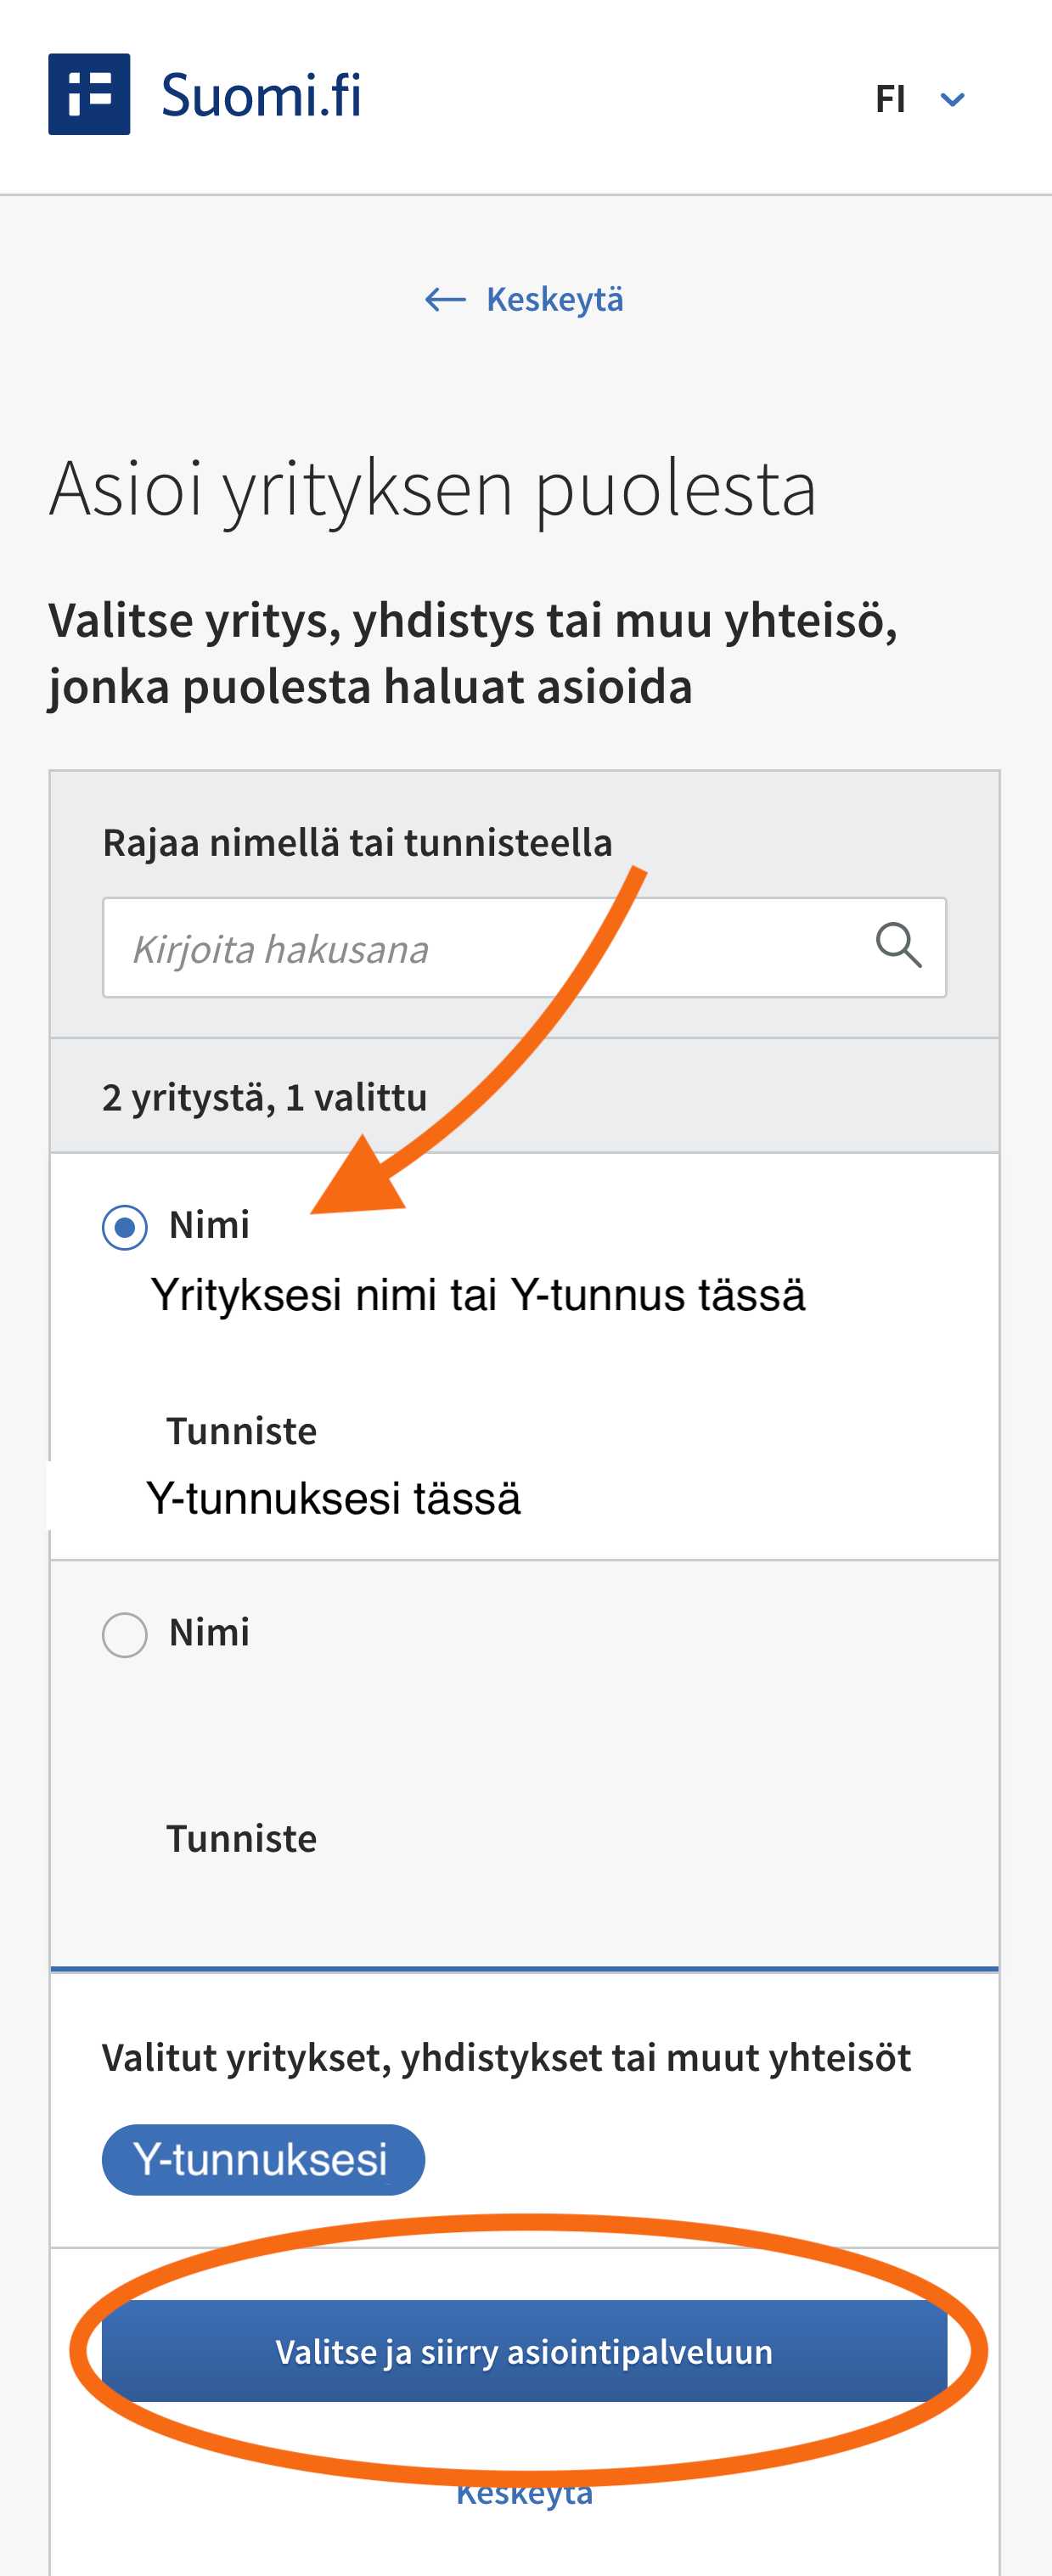The image size is (1052, 2576).
Task: Click the second company's Tunniste label
Action: [x=241, y=1838]
